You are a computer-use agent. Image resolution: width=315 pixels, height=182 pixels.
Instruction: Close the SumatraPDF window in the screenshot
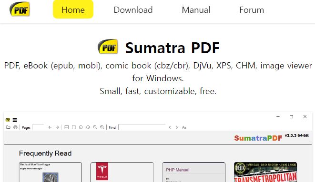click(305, 116)
